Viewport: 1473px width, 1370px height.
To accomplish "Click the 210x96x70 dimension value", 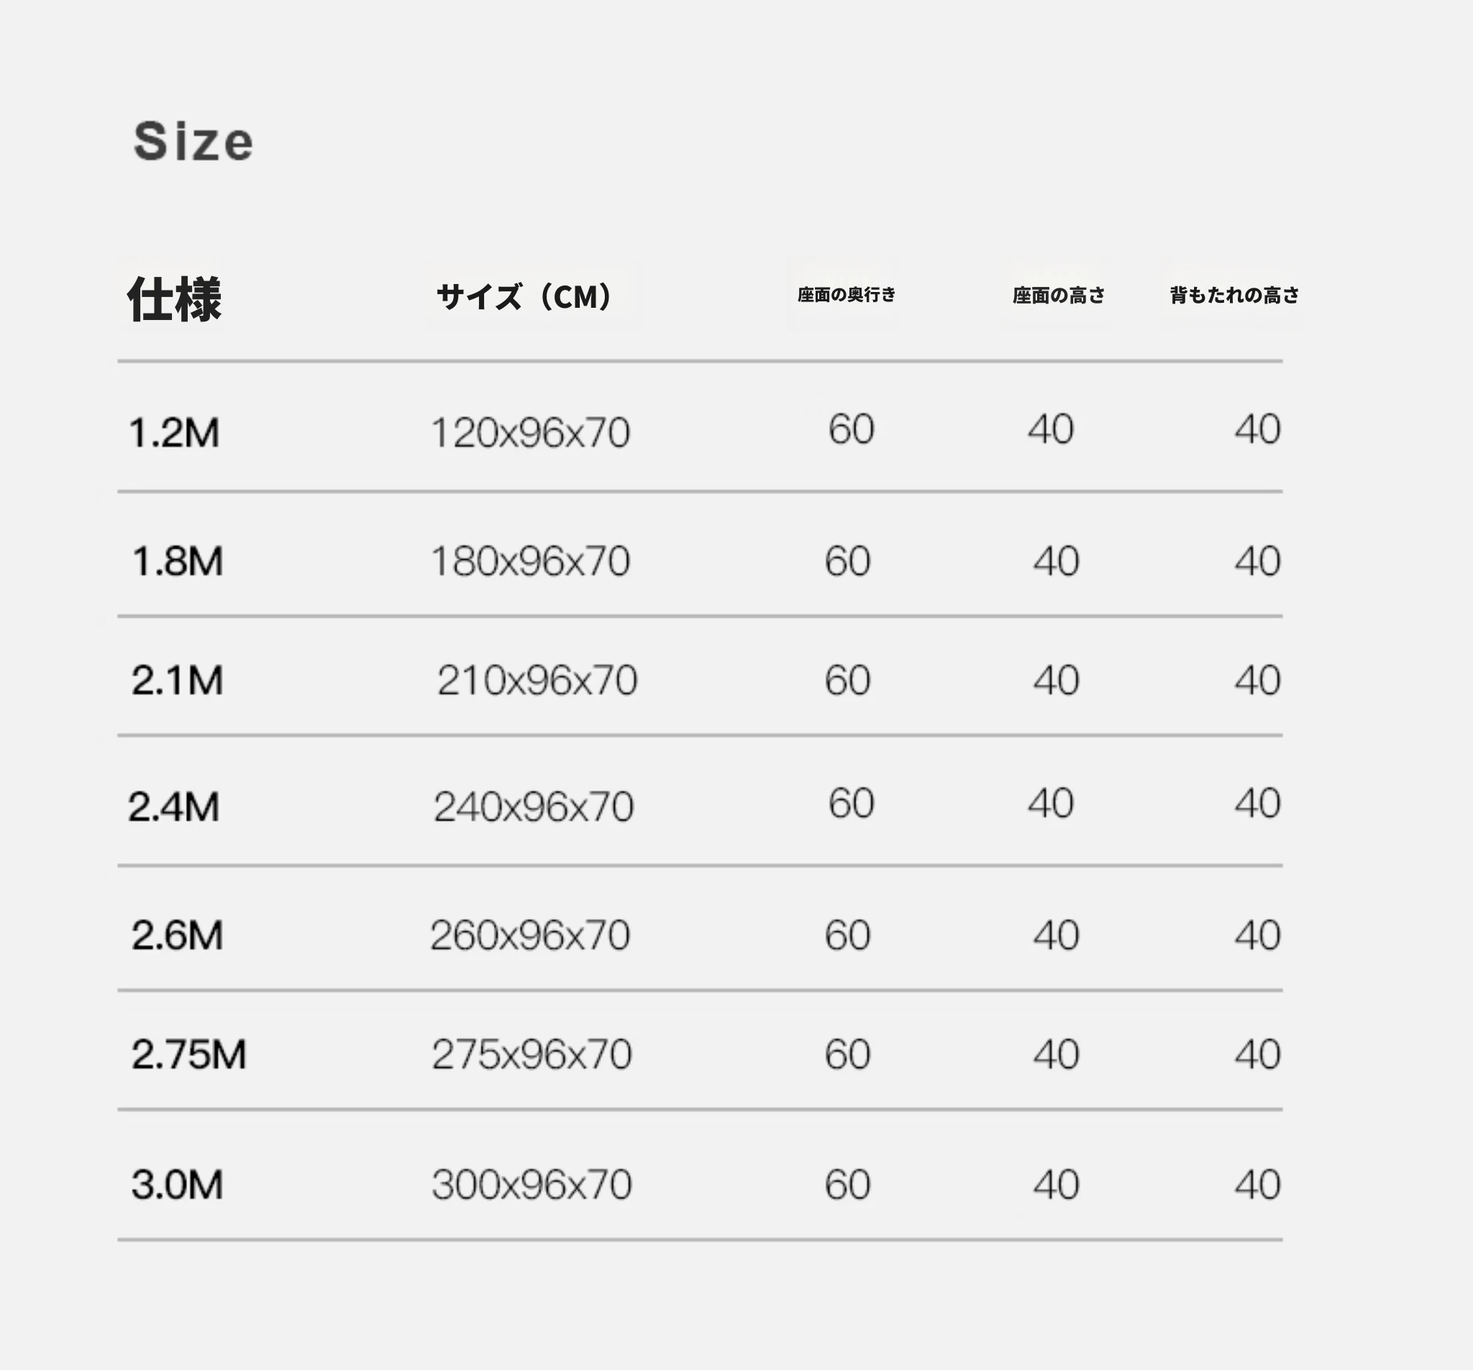I will (537, 680).
